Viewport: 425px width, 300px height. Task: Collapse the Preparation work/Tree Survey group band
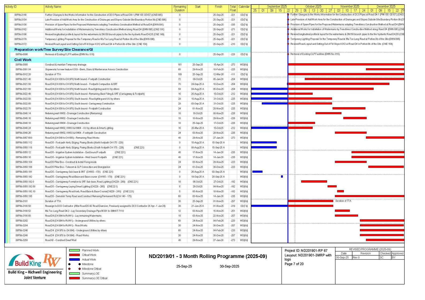[x=54, y=50]
